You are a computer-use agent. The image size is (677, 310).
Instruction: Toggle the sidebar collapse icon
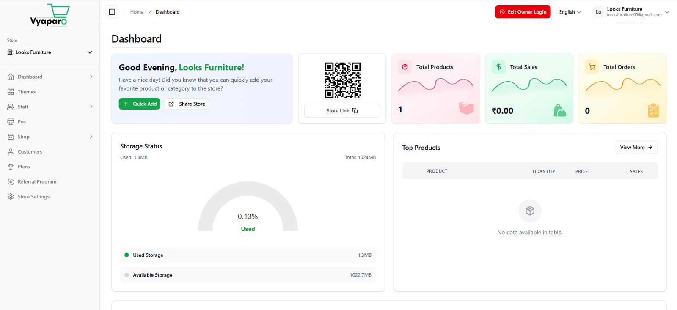pos(112,12)
